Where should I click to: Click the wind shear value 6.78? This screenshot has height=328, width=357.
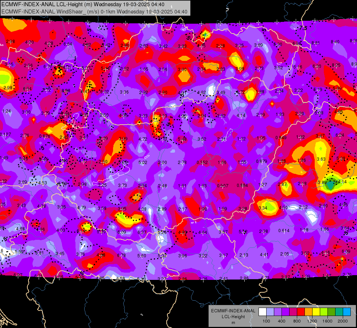[121, 255]
